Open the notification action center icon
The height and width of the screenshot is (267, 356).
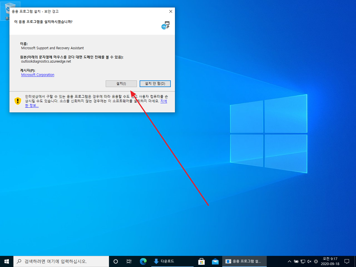[x=347, y=261]
